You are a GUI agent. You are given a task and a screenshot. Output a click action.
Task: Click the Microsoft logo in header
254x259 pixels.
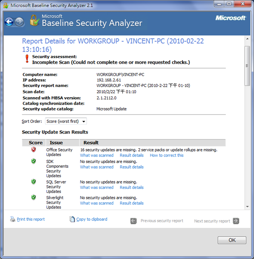[231, 18]
